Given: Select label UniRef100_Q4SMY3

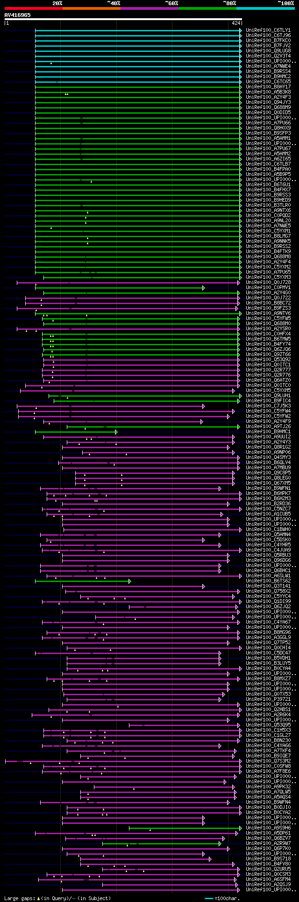Looking at the screenshot, I should point(268,457).
